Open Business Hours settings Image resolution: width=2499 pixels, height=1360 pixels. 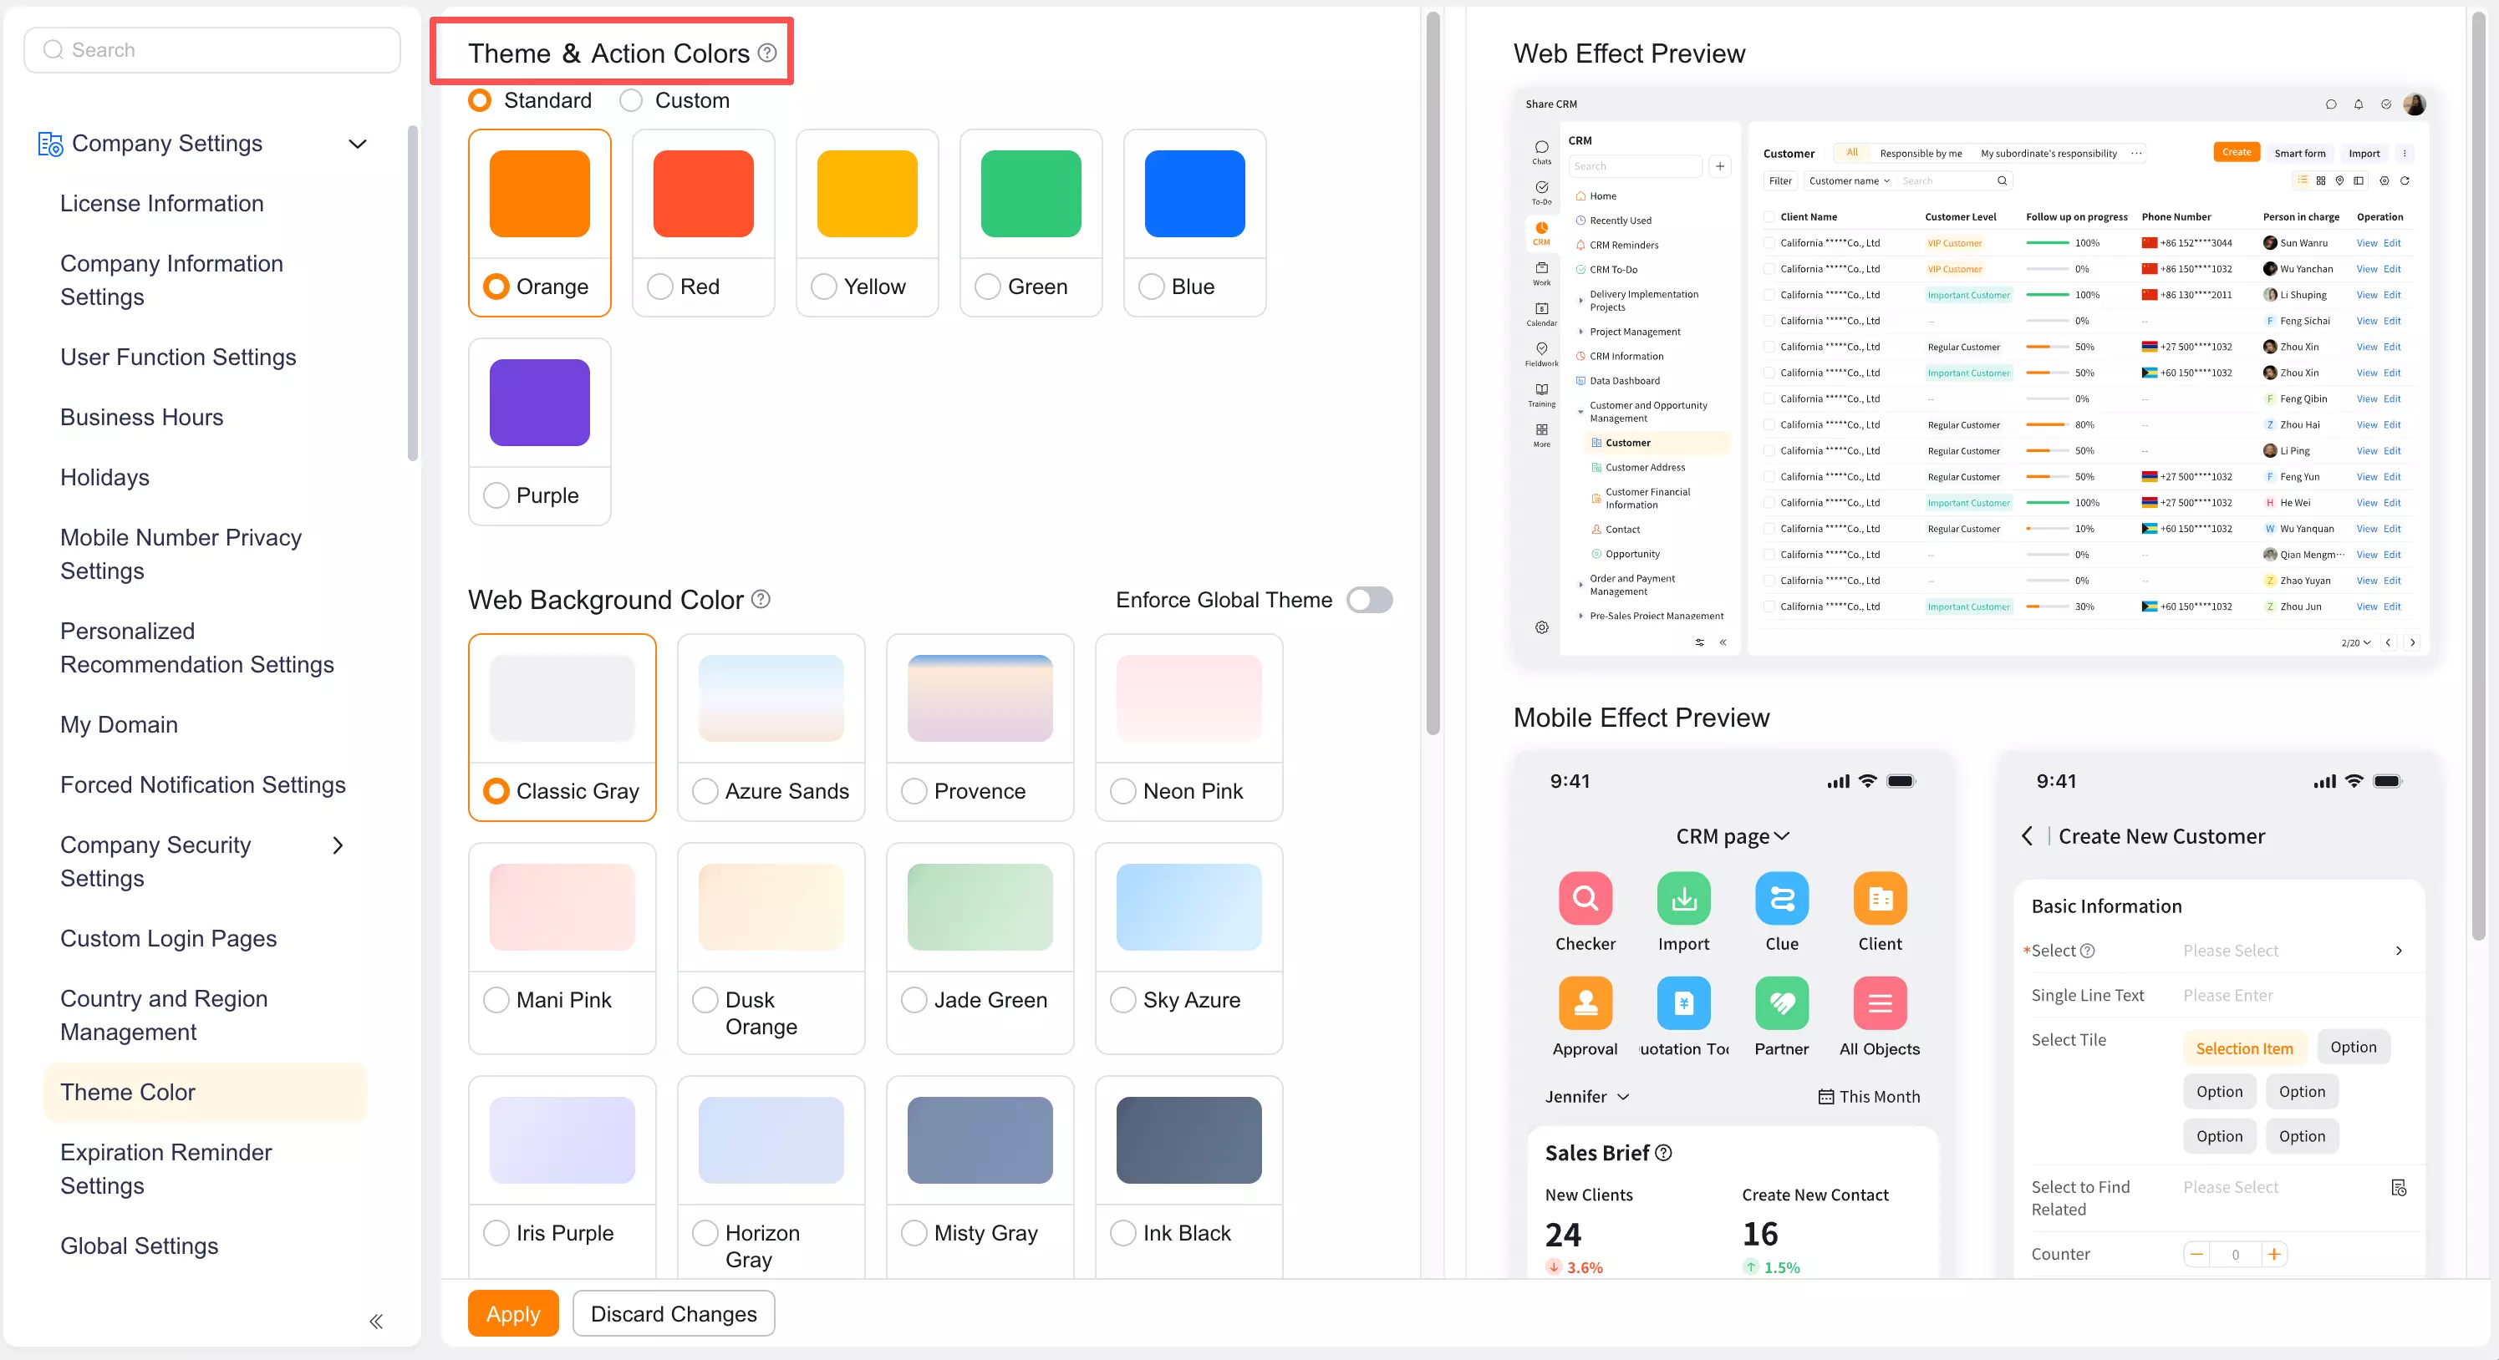point(141,417)
